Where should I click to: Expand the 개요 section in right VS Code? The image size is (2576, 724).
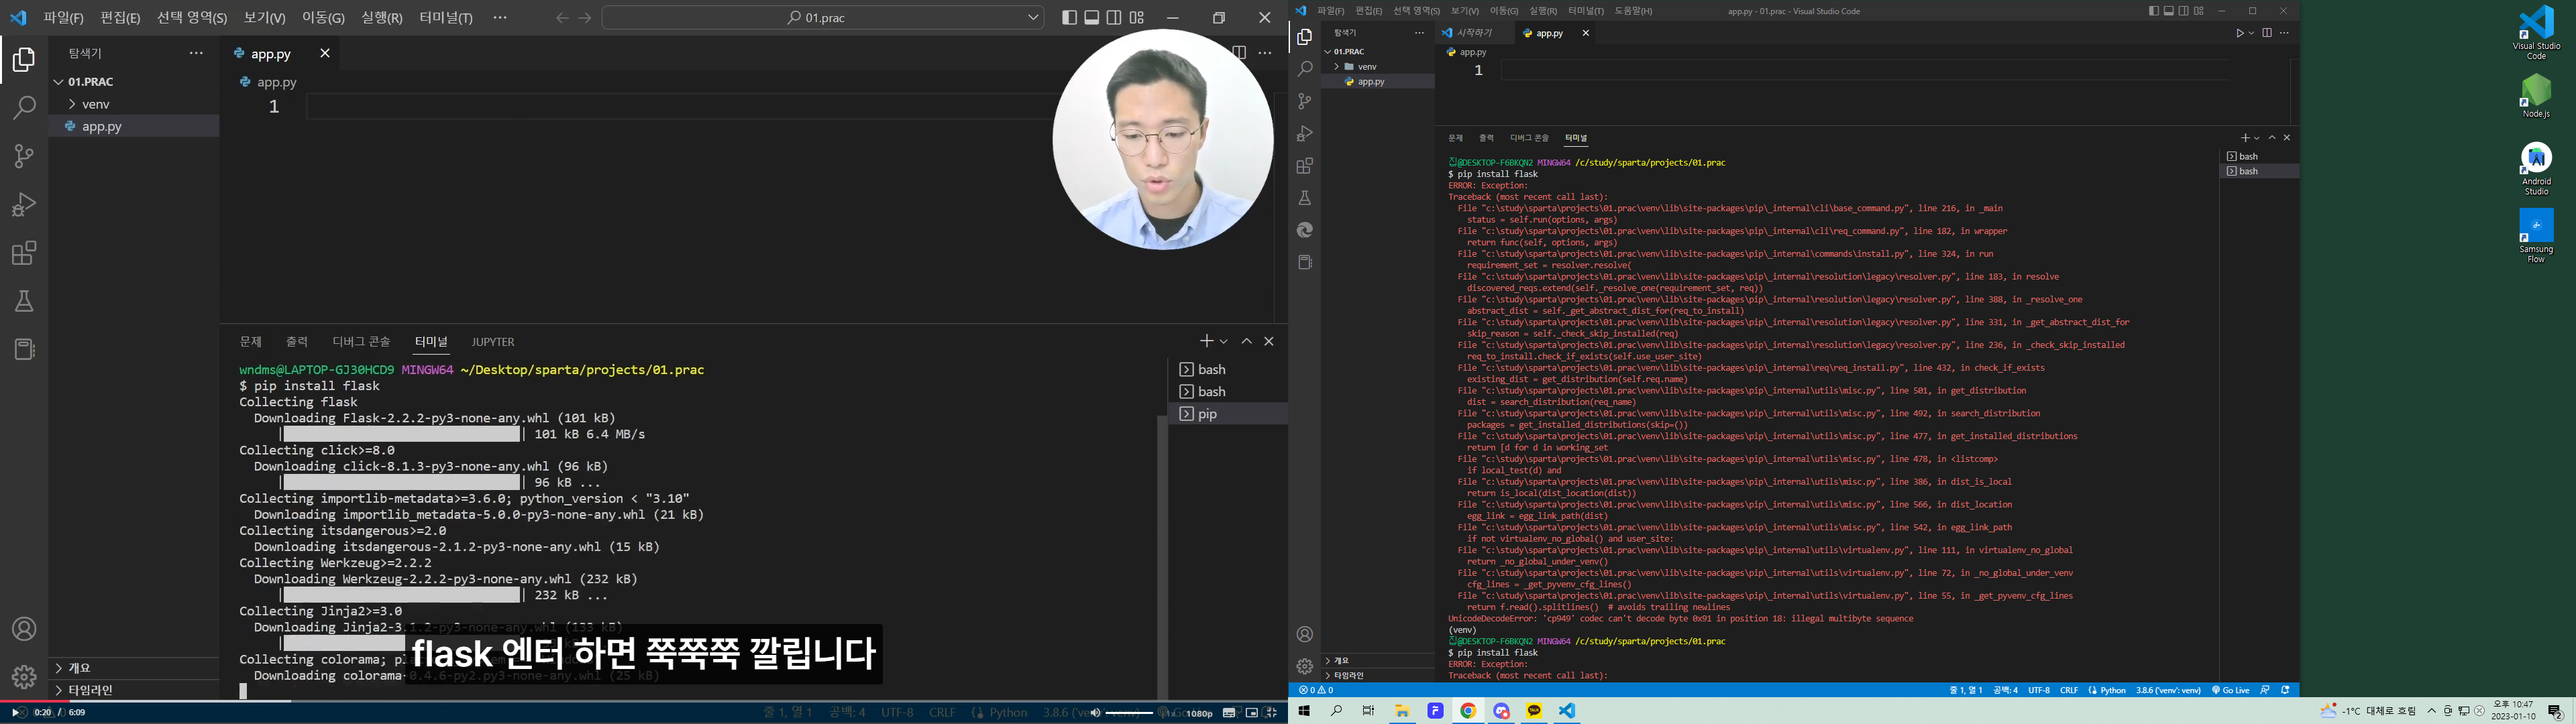1378,661
